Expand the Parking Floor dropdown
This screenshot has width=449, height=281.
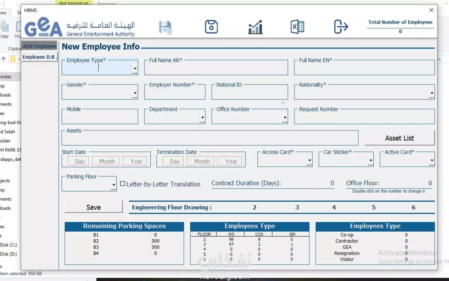click(114, 185)
